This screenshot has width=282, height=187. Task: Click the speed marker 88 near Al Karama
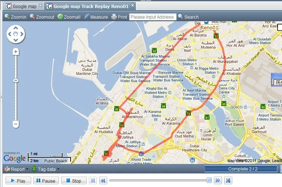click(163, 106)
